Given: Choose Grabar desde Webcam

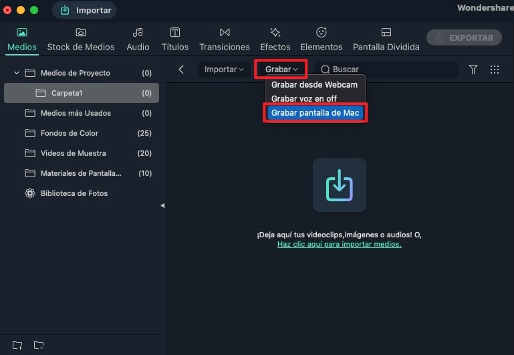Looking at the screenshot, I should click(x=314, y=84).
